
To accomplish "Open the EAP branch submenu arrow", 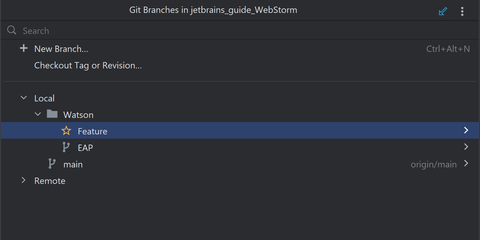I will click(466, 147).
